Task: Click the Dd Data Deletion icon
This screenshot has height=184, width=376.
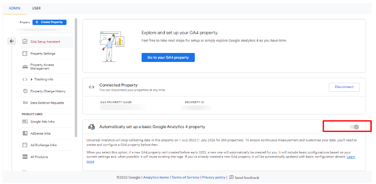Action: tap(25, 103)
